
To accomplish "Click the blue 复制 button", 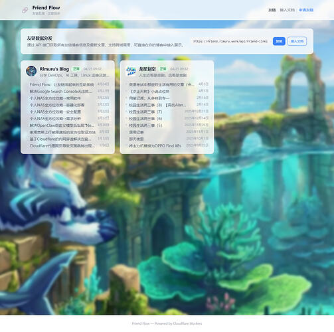I will 279,41.
